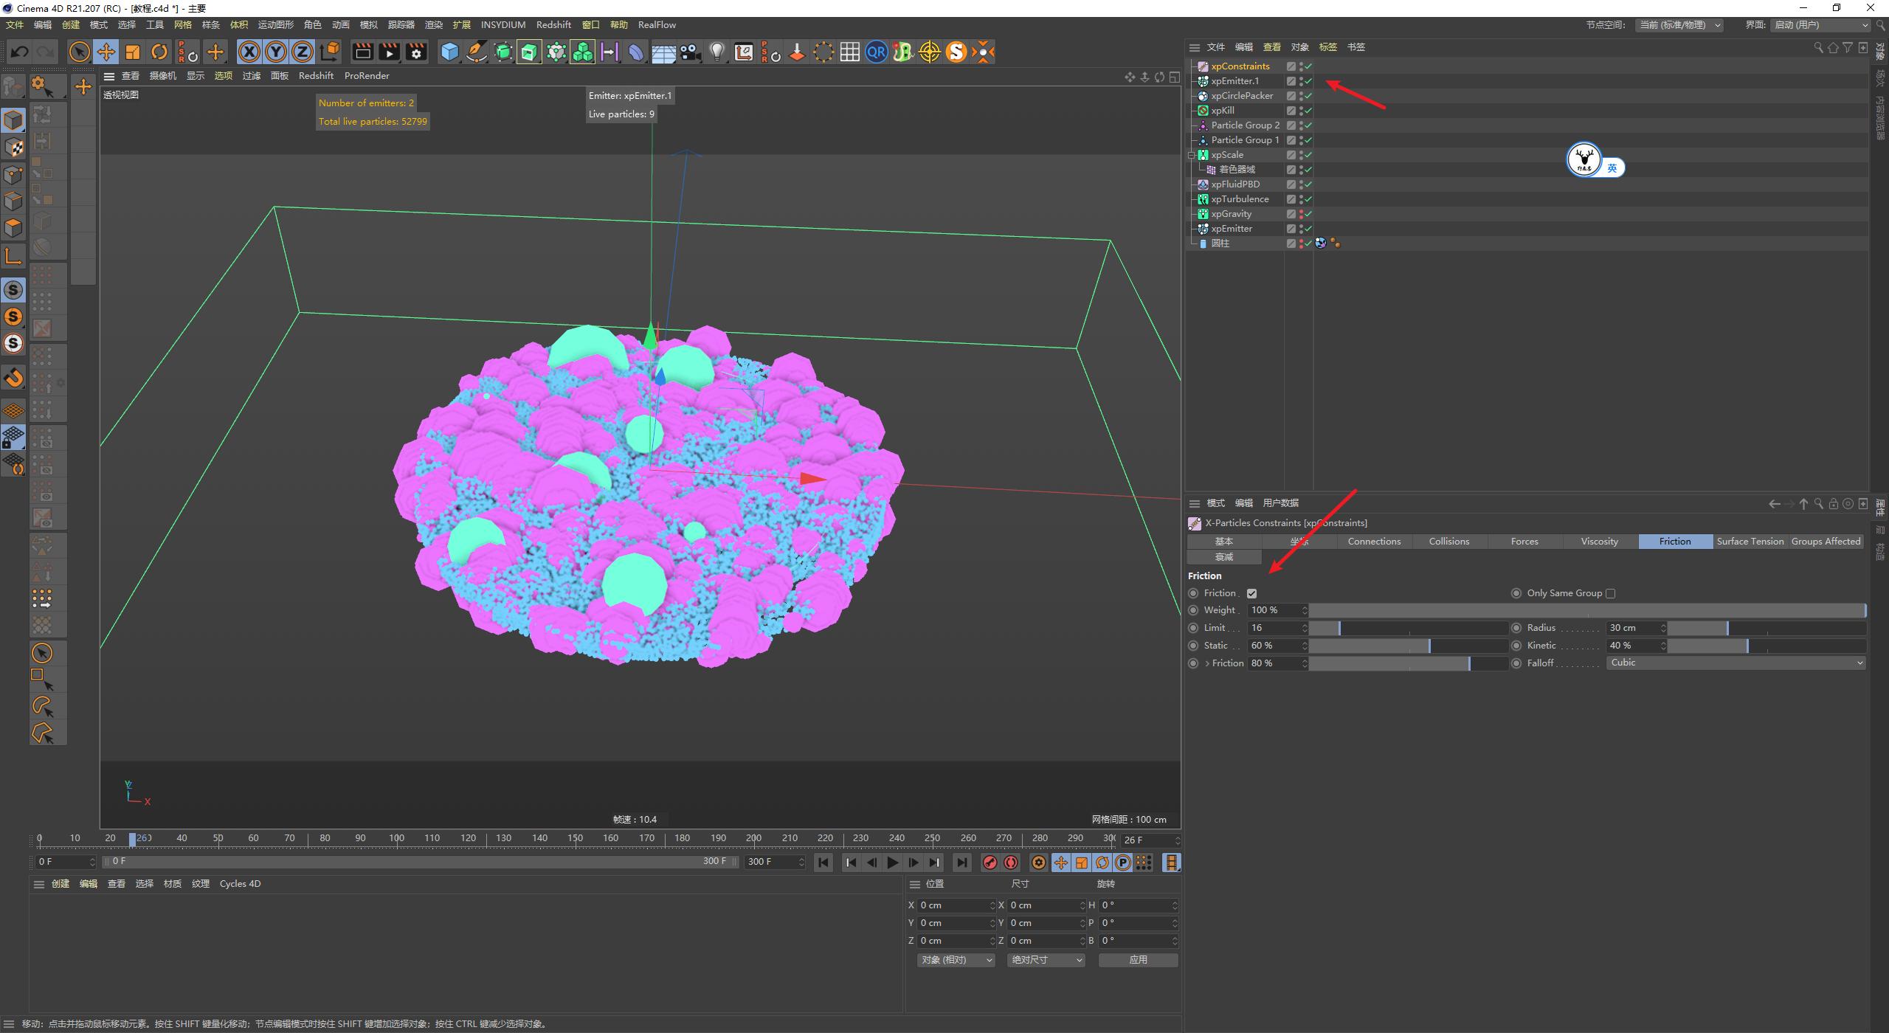
Task: Collapse the xpScale tree item
Action: click(x=1192, y=154)
